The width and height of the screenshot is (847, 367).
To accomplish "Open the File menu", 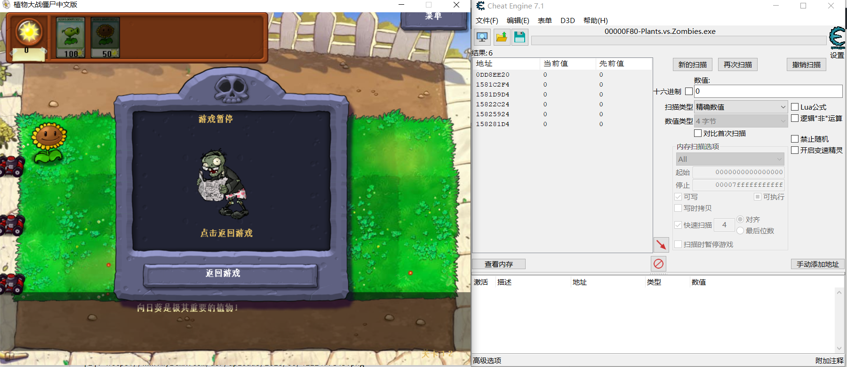I will [x=487, y=20].
